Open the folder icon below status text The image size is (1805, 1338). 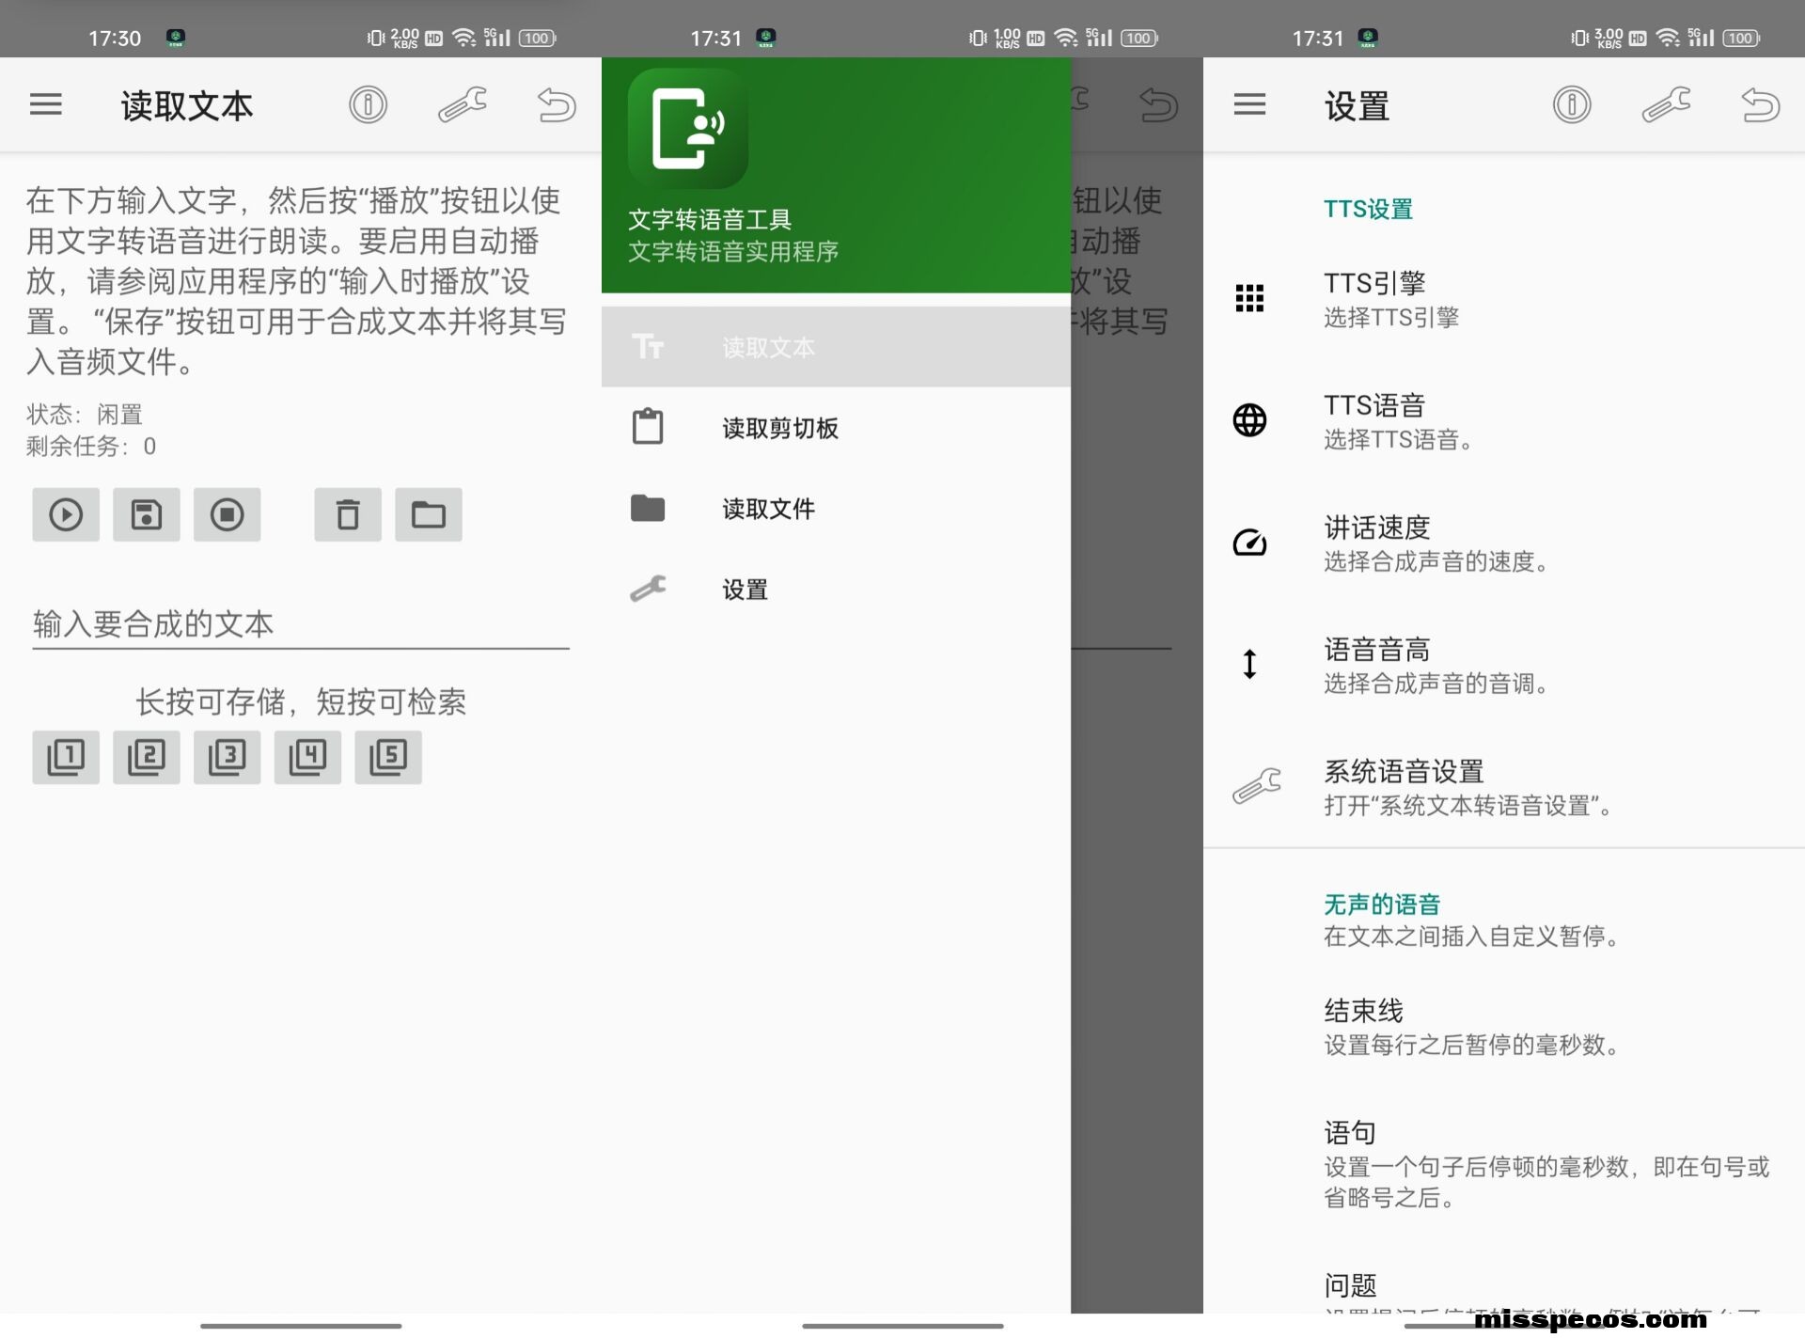pyautogui.click(x=429, y=514)
